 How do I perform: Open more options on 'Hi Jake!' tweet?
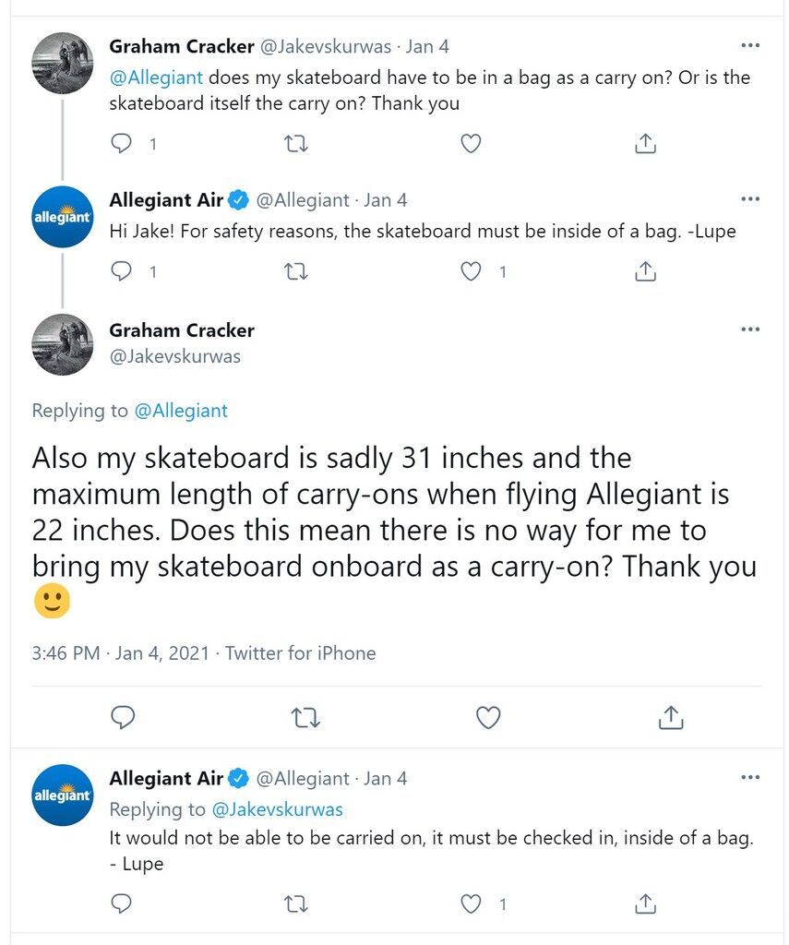pyautogui.click(x=750, y=199)
